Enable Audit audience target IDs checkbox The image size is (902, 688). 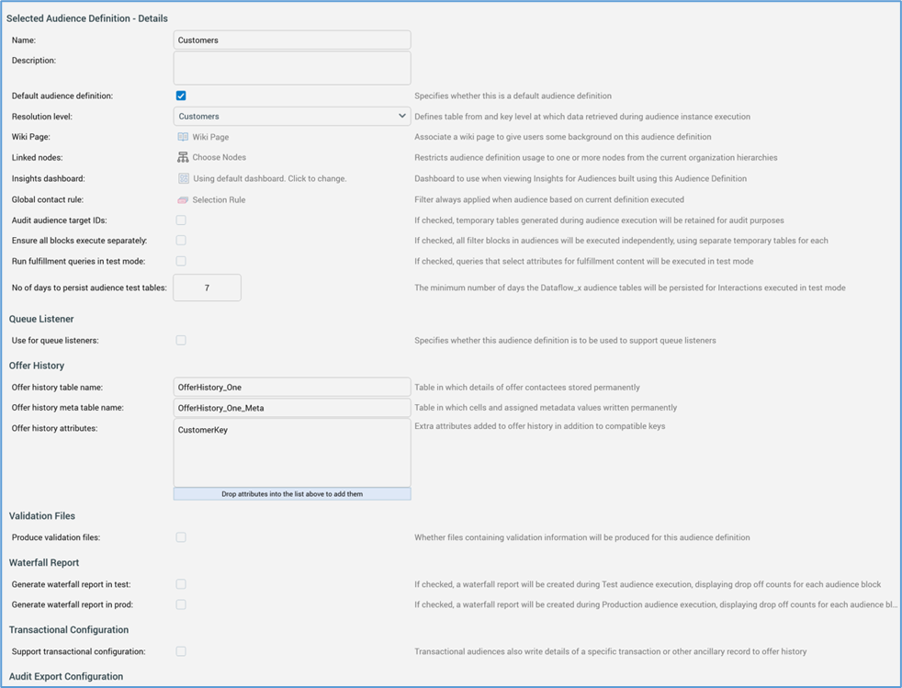[x=181, y=220]
